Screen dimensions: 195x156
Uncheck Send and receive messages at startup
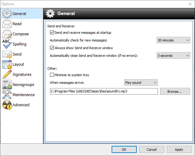[x=52, y=33]
